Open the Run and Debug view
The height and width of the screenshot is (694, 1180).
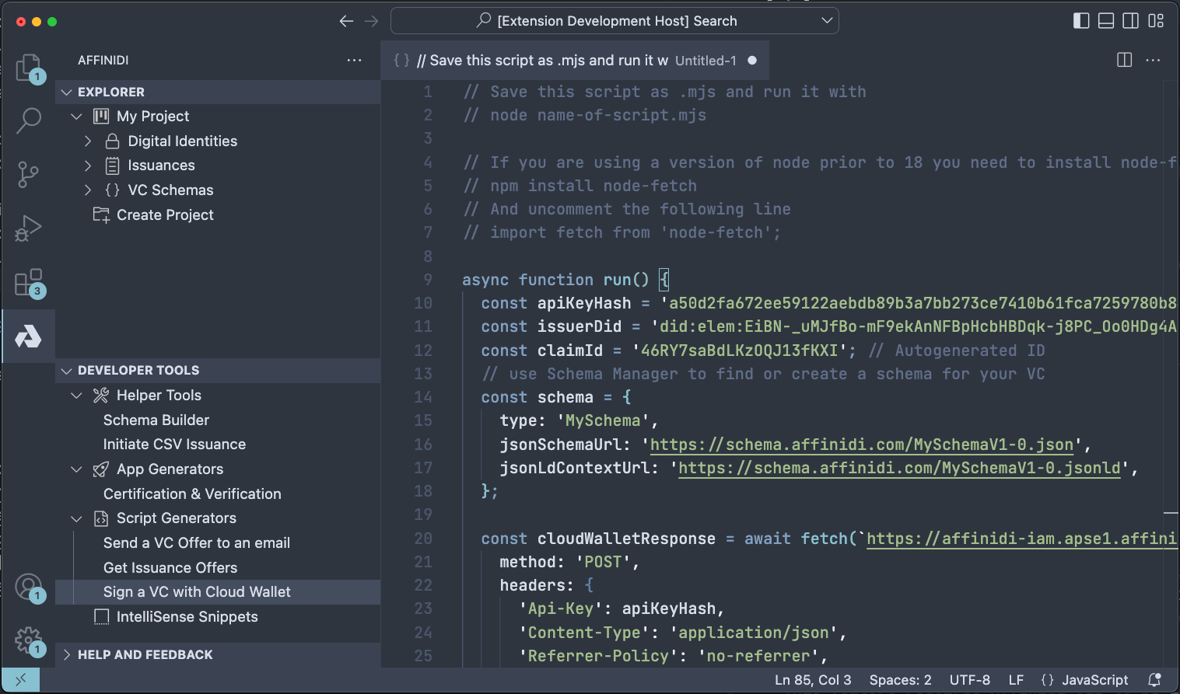click(x=28, y=228)
